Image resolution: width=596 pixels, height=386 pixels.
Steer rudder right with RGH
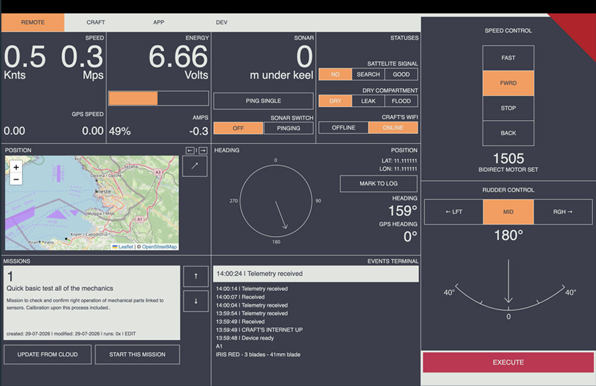(563, 212)
